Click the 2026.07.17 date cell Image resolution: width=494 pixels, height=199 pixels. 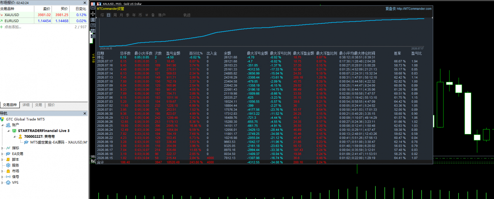(x=105, y=61)
